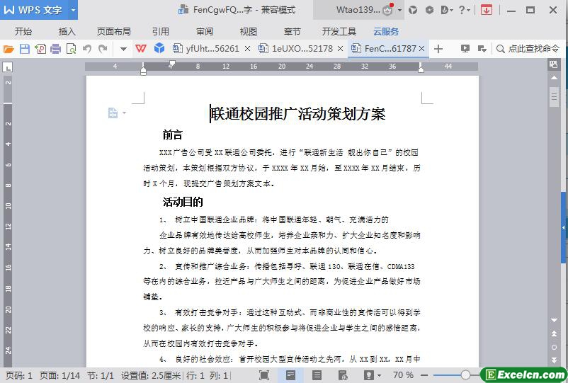
Task: Redo the last undone action
Action: (x=103, y=49)
